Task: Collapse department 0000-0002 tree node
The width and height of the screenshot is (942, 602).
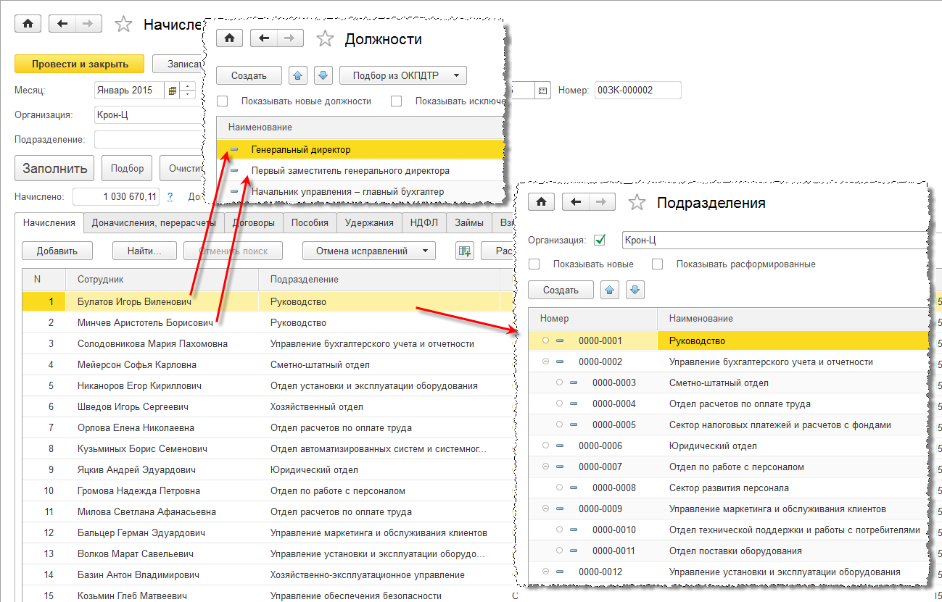Action: point(545,361)
